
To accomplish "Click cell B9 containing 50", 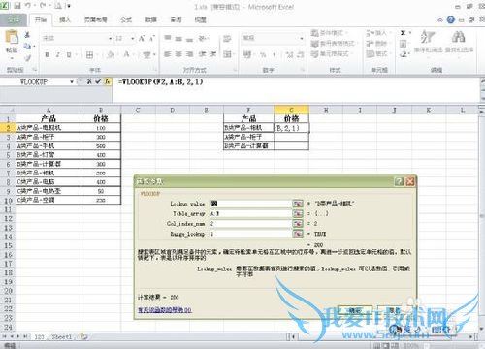I will coord(101,191).
